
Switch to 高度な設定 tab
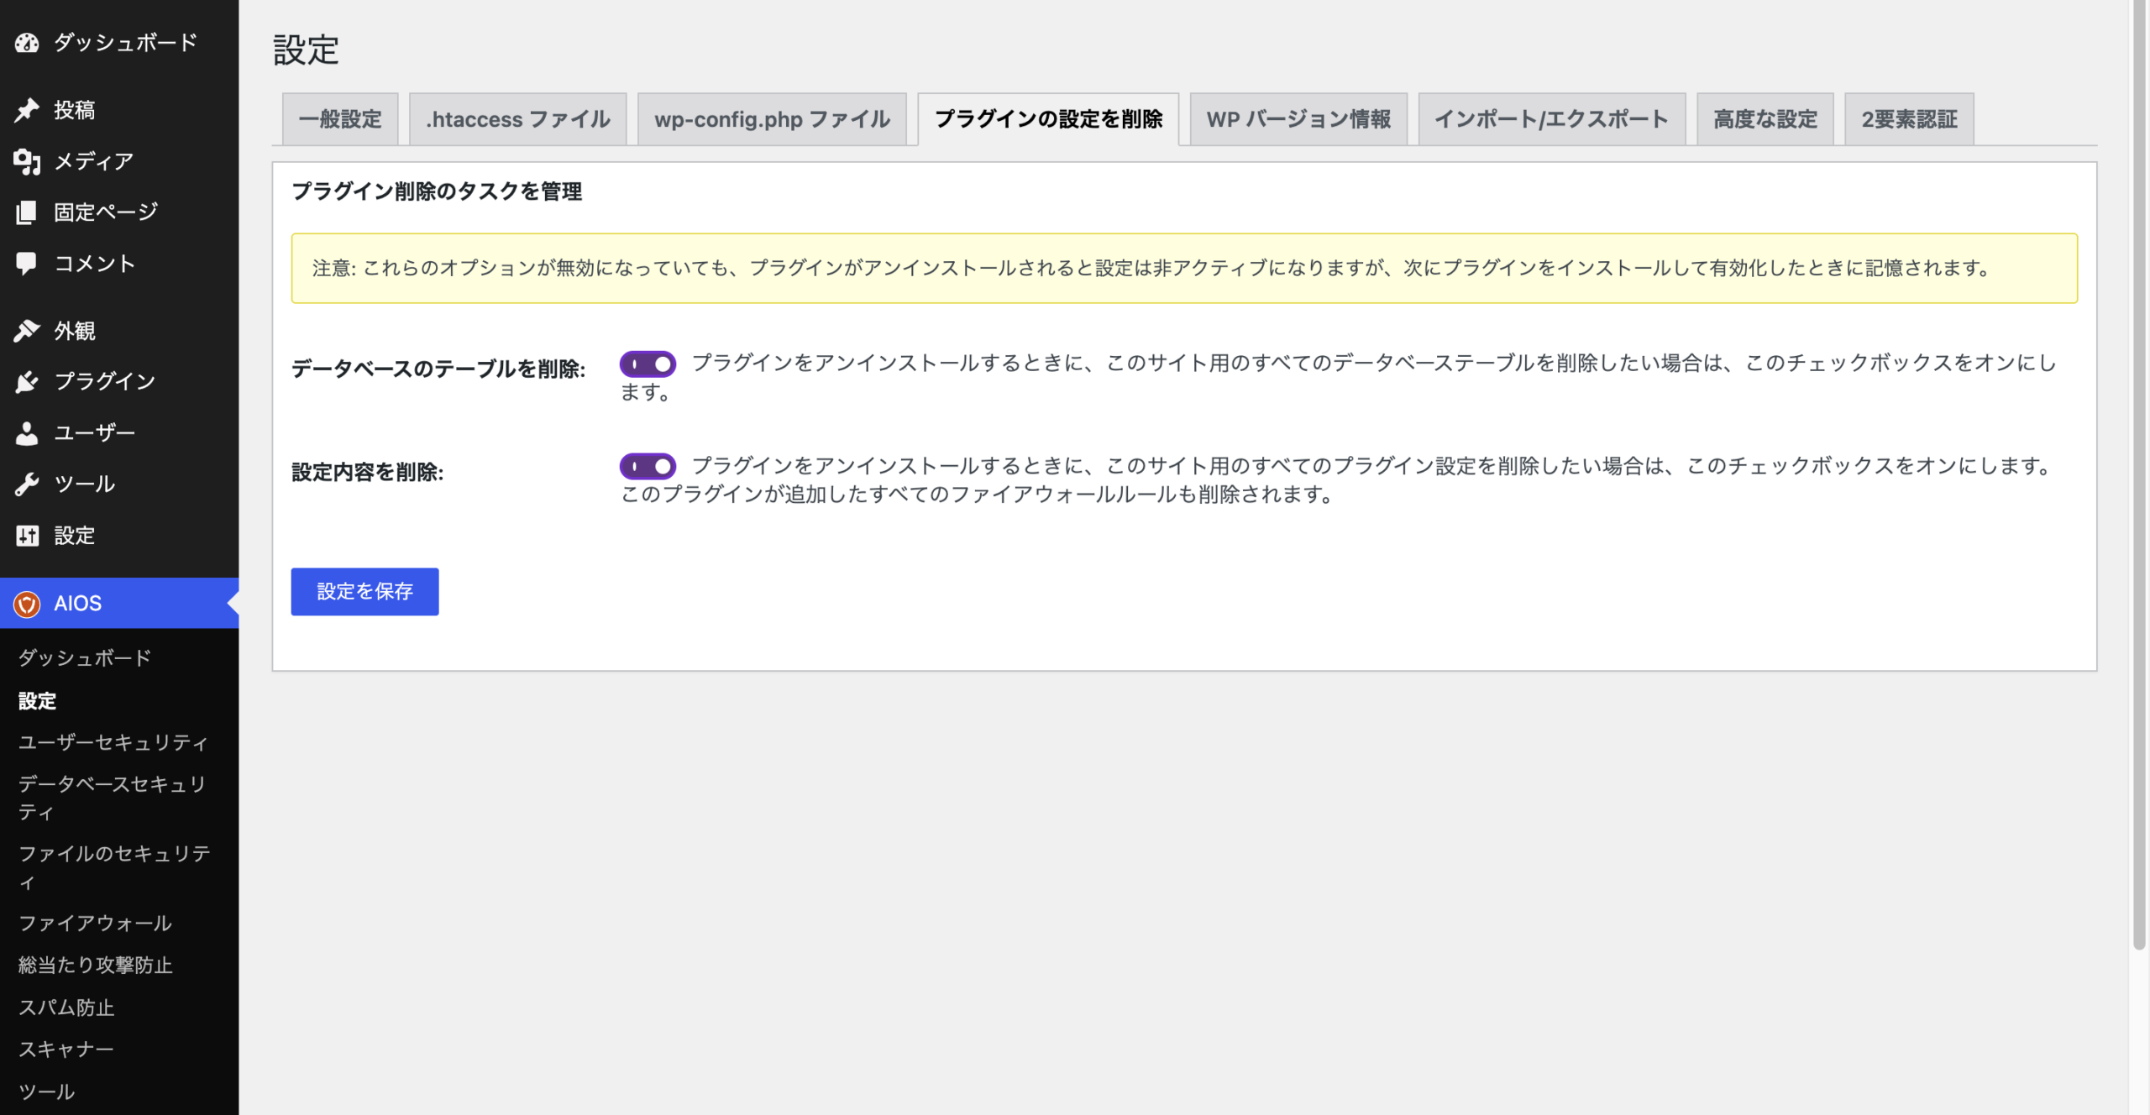point(1765,119)
